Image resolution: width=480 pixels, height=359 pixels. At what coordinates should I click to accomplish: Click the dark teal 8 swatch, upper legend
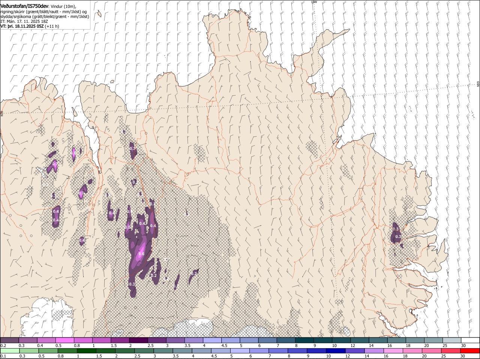coord(304,340)
